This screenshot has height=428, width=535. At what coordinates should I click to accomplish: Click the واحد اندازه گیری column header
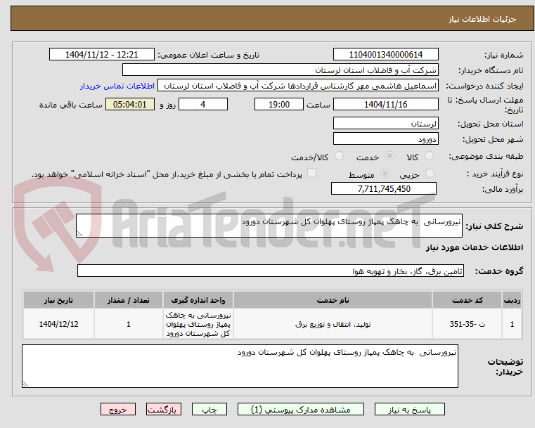point(198,300)
